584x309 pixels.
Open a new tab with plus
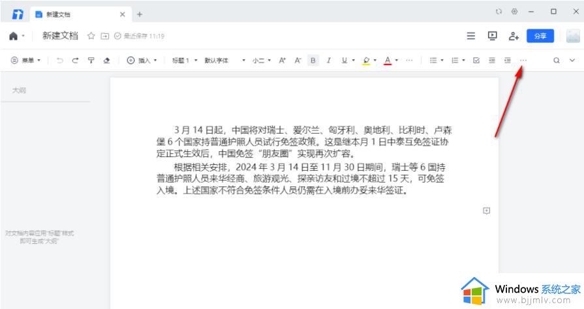[140, 14]
